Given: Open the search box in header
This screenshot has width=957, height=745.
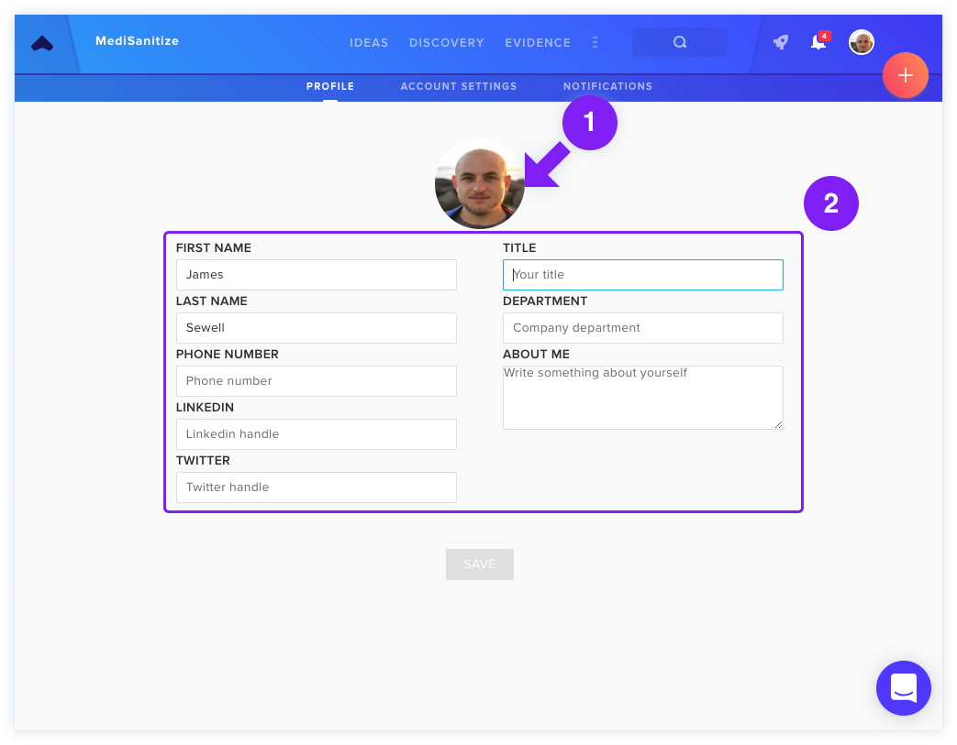Looking at the screenshot, I should click(679, 42).
